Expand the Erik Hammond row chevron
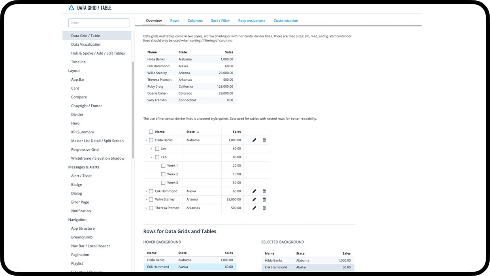490x276 pixels. pos(146,191)
